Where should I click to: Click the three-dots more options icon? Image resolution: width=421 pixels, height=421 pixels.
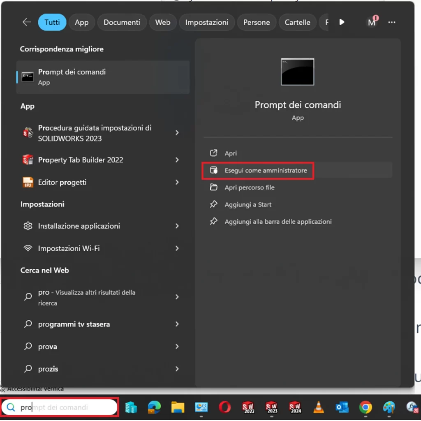pos(392,22)
